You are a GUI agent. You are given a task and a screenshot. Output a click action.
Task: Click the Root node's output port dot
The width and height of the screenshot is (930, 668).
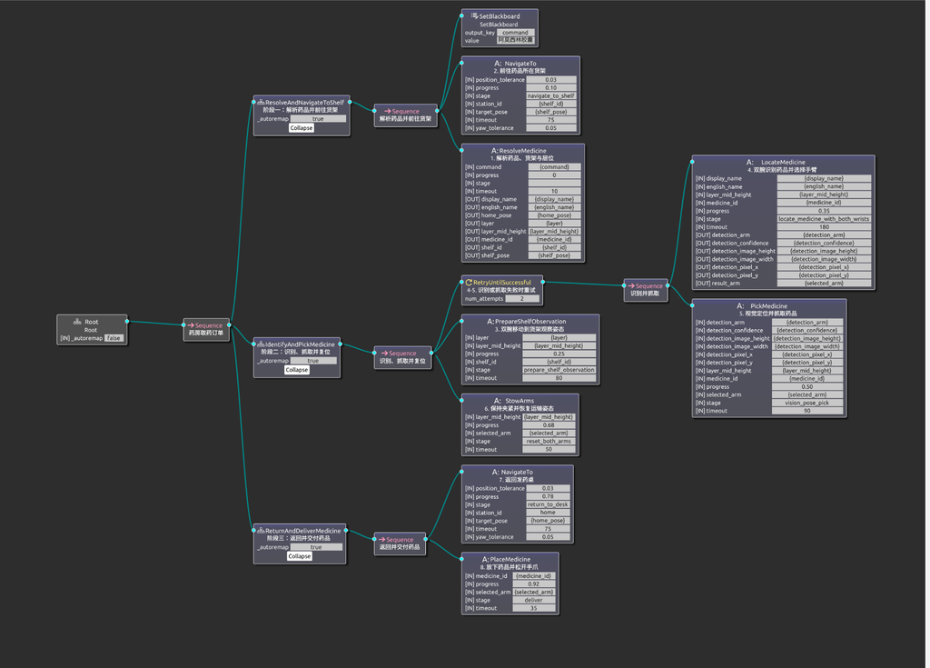click(127, 321)
